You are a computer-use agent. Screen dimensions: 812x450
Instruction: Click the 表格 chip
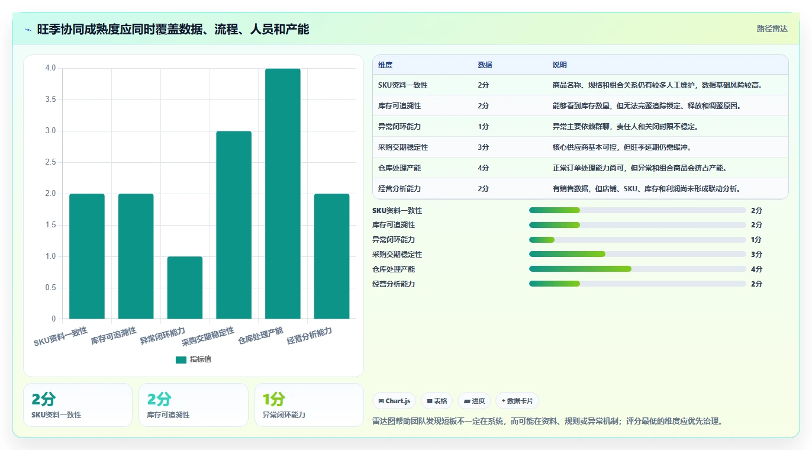(437, 401)
